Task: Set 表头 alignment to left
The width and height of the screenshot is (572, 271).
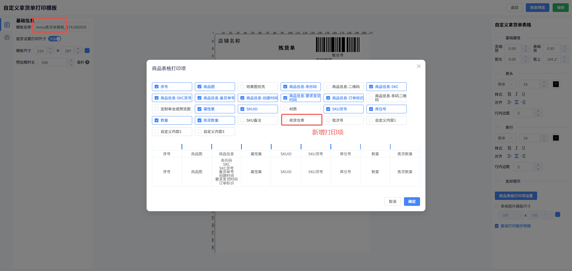Action: [x=509, y=102]
